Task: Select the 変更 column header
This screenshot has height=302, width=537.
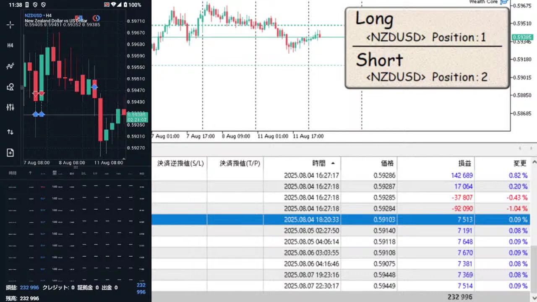Action: click(x=520, y=163)
